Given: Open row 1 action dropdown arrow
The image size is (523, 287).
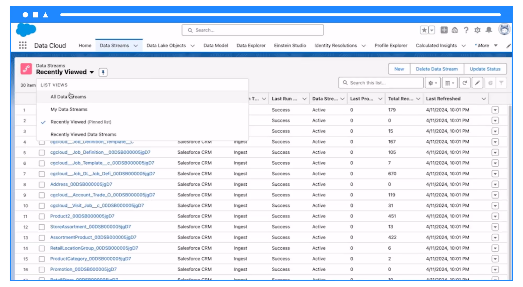Looking at the screenshot, I should (x=495, y=110).
